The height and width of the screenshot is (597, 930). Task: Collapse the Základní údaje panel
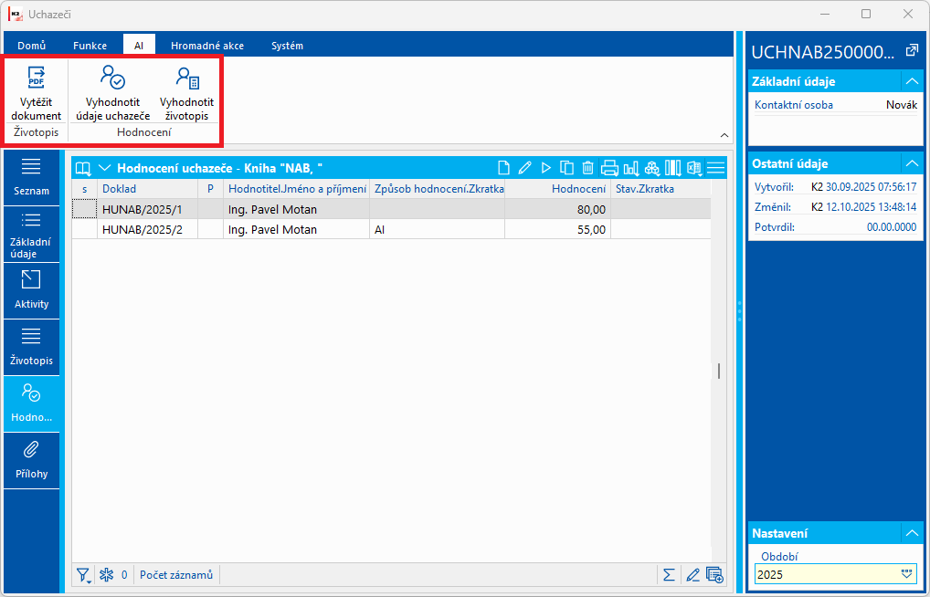point(912,81)
